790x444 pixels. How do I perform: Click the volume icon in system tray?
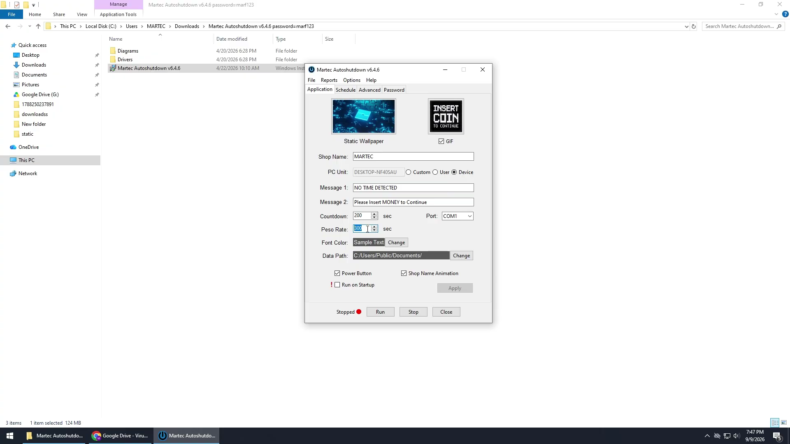coord(736,436)
